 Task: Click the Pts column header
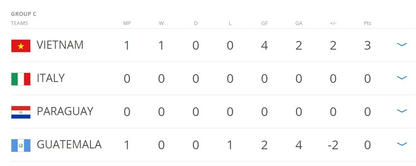pyautogui.click(x=367, y=23)
